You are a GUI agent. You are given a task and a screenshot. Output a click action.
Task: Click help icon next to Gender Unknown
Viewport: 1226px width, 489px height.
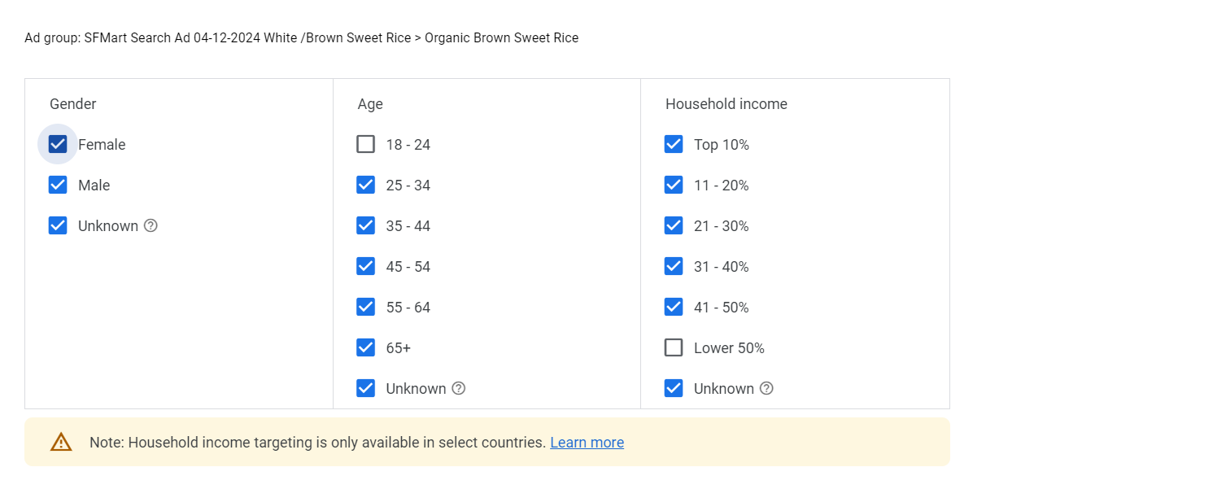pyautogui.click(x=151, y=226)
